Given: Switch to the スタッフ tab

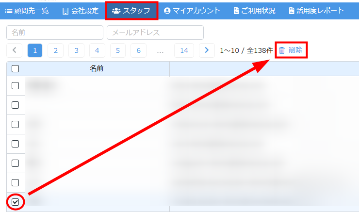Looking at the screenshot, I should point(131,11).
